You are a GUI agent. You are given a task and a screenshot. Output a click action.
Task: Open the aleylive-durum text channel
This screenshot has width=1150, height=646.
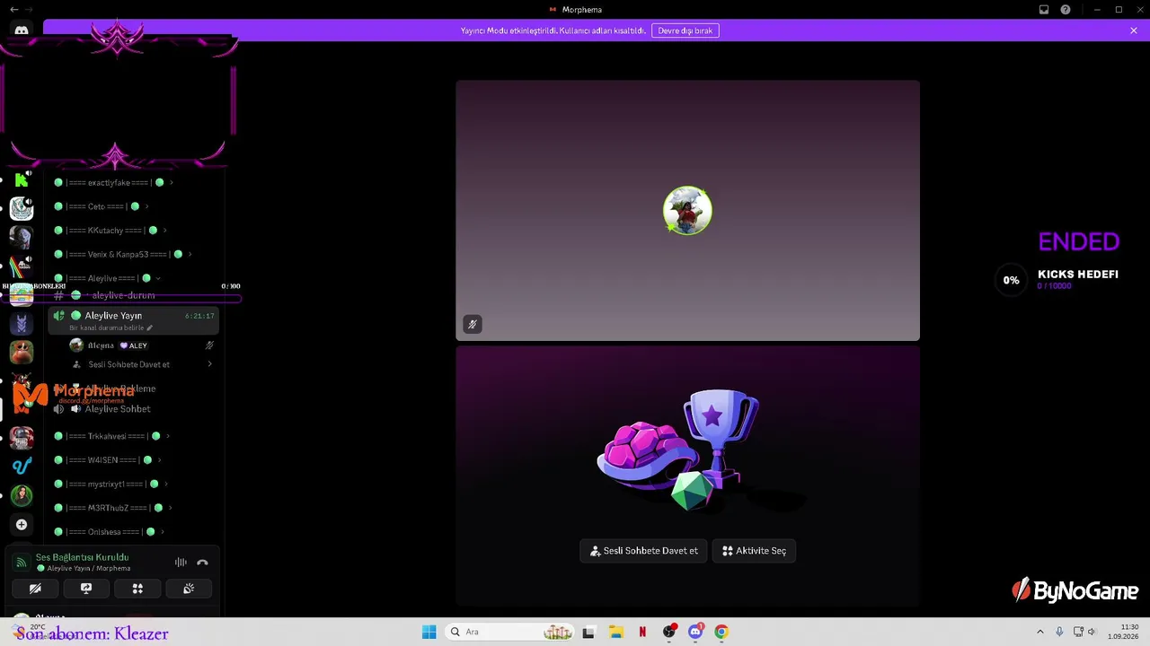coord(133,295)
